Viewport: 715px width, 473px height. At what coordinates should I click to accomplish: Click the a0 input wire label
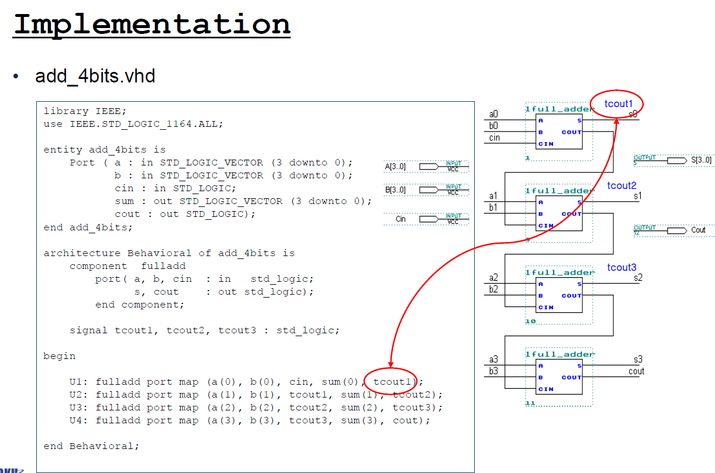click(x=494, y=114)
